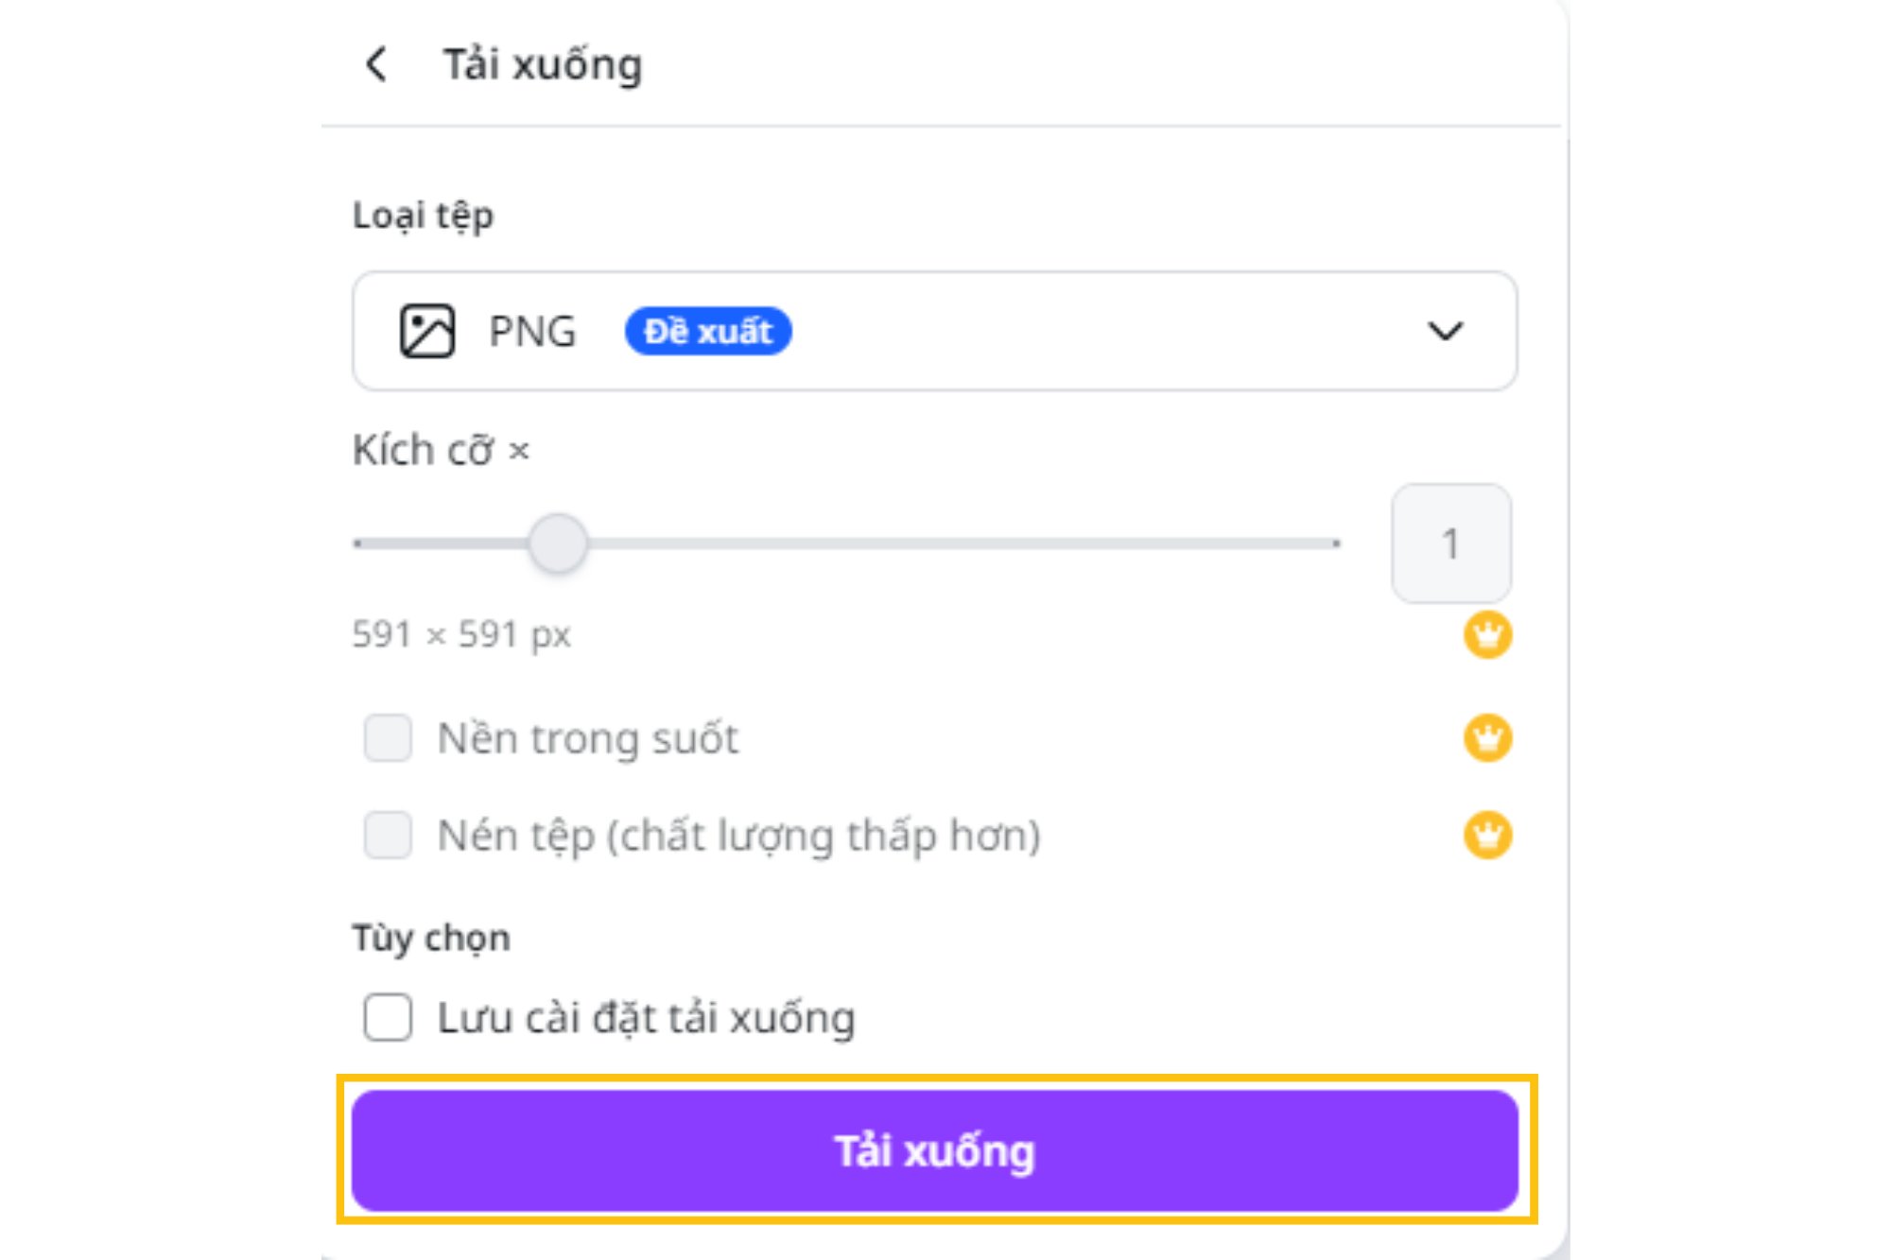
Task: Click the blue Đề xuất badge
Action: coord(708,331)
